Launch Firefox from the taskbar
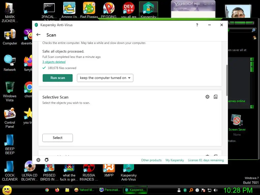Screen dimensions: 260x195 57,190
